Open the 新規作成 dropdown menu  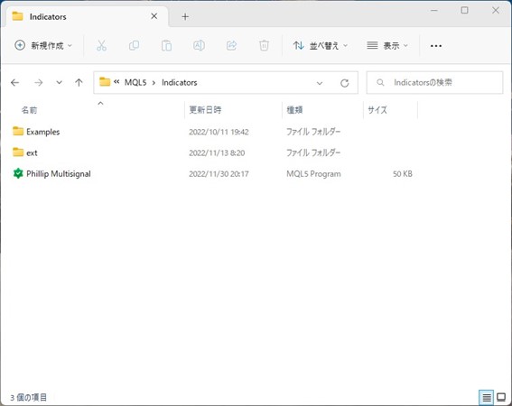point(43,45)
